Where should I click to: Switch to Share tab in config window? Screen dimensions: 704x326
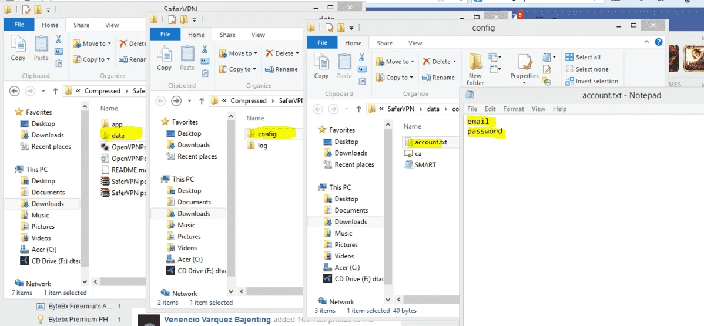384,43
